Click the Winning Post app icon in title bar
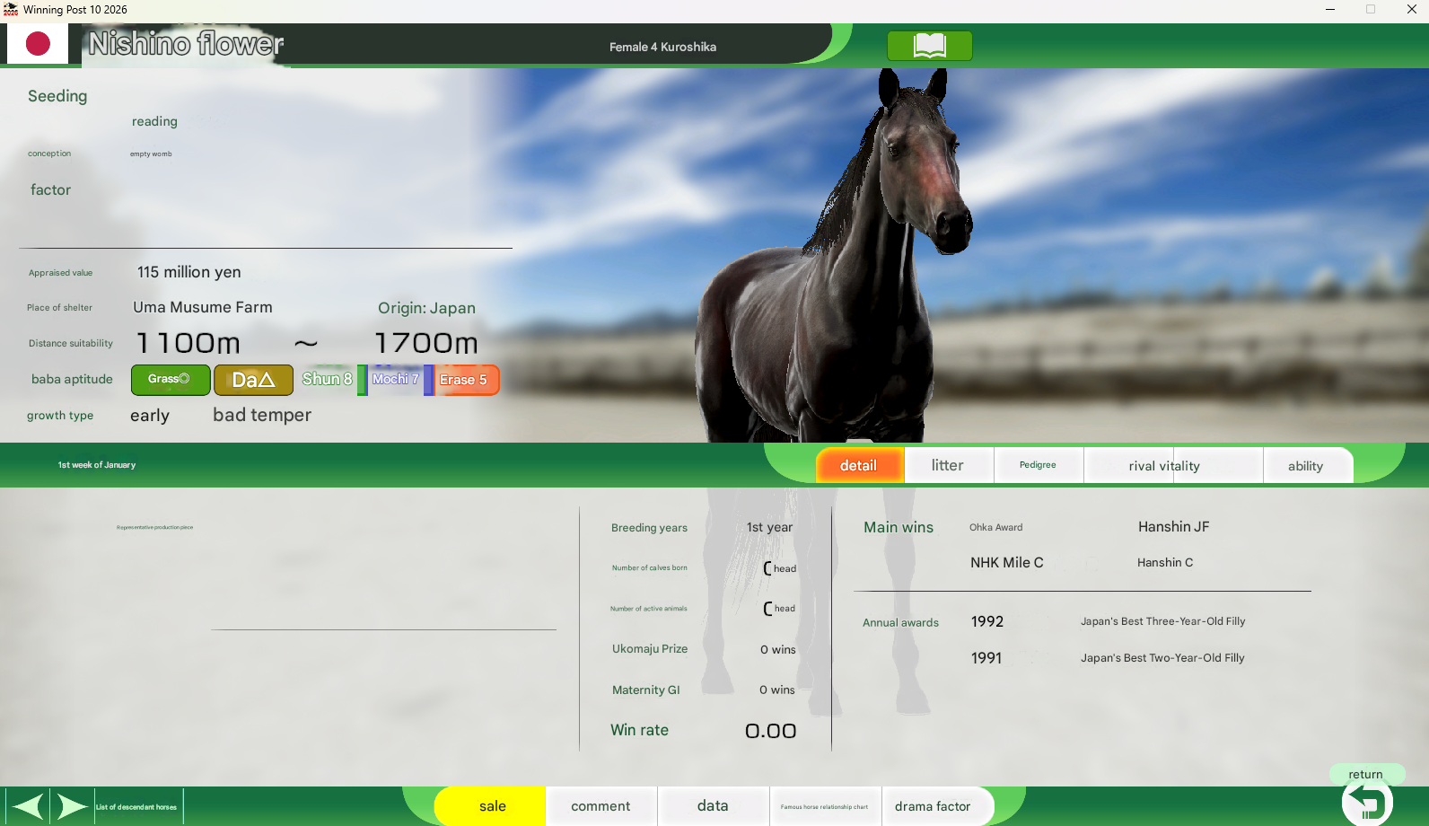 11,9
